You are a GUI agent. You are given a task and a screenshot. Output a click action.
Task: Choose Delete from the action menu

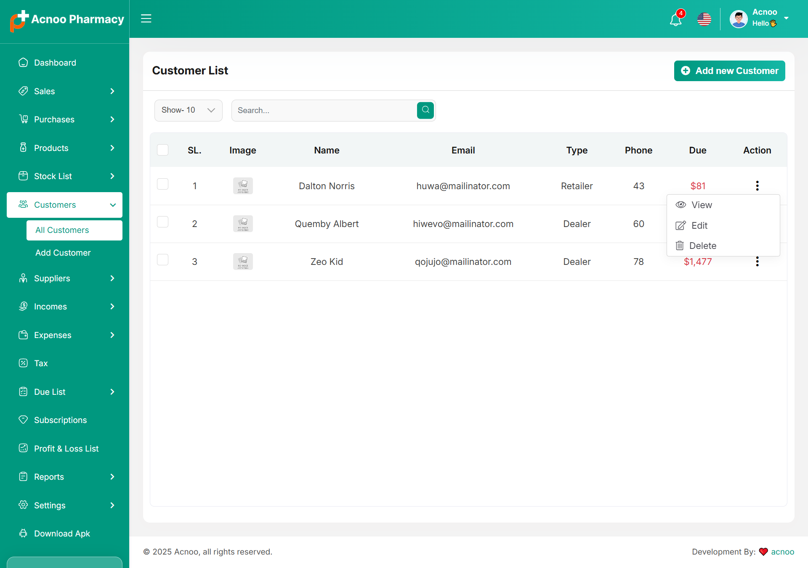click(x=702, y=246)
